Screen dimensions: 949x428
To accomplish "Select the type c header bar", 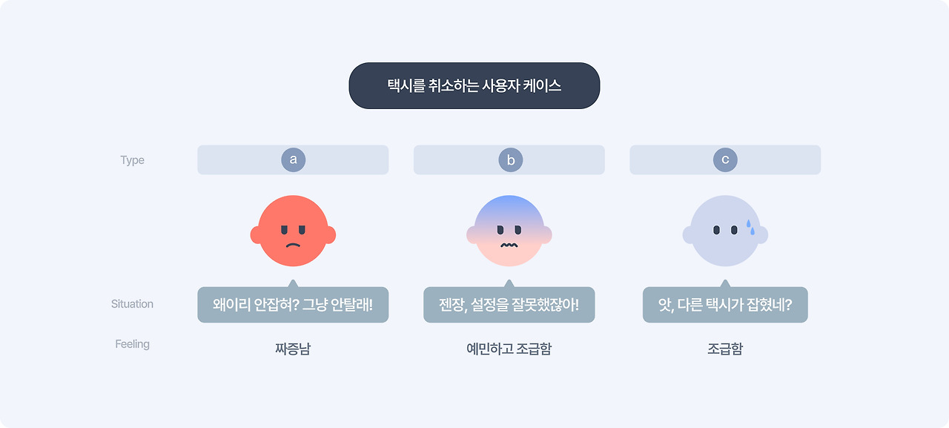I will point(725,159).
